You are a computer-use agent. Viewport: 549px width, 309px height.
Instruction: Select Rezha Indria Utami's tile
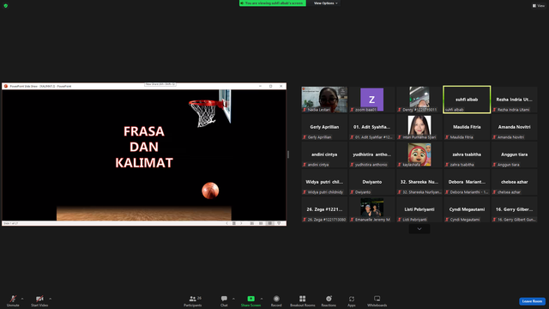pyautogui.click(x=515, y=100)
